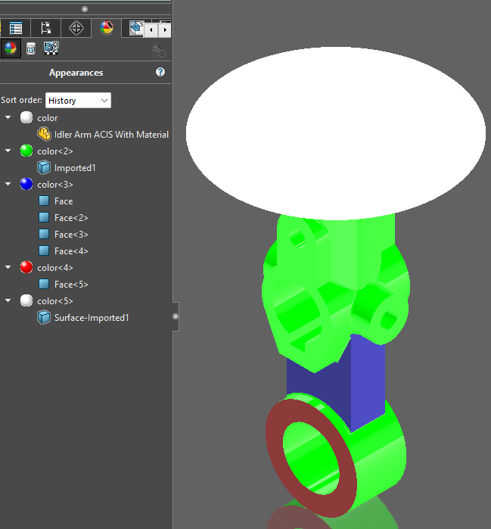Collapse the color<3> node

coord(8,184)
